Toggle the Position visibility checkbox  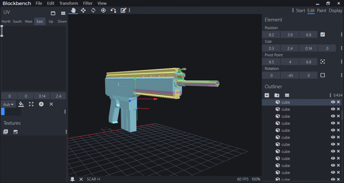(x=322, y=34)
